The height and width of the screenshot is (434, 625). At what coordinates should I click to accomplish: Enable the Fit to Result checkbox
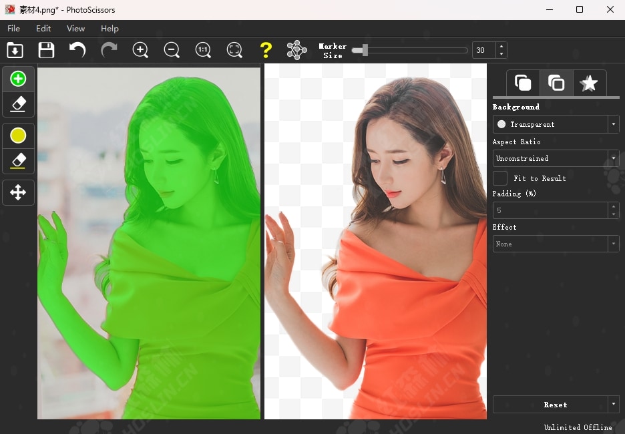(x=500, y=178)
